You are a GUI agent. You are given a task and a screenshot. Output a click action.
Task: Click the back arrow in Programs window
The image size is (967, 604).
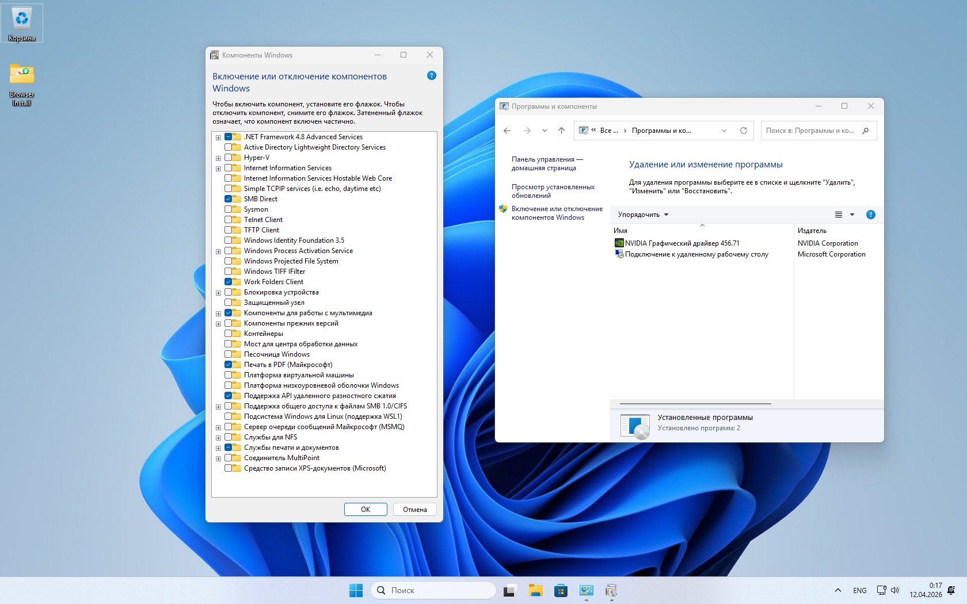[x=507, y=131]
